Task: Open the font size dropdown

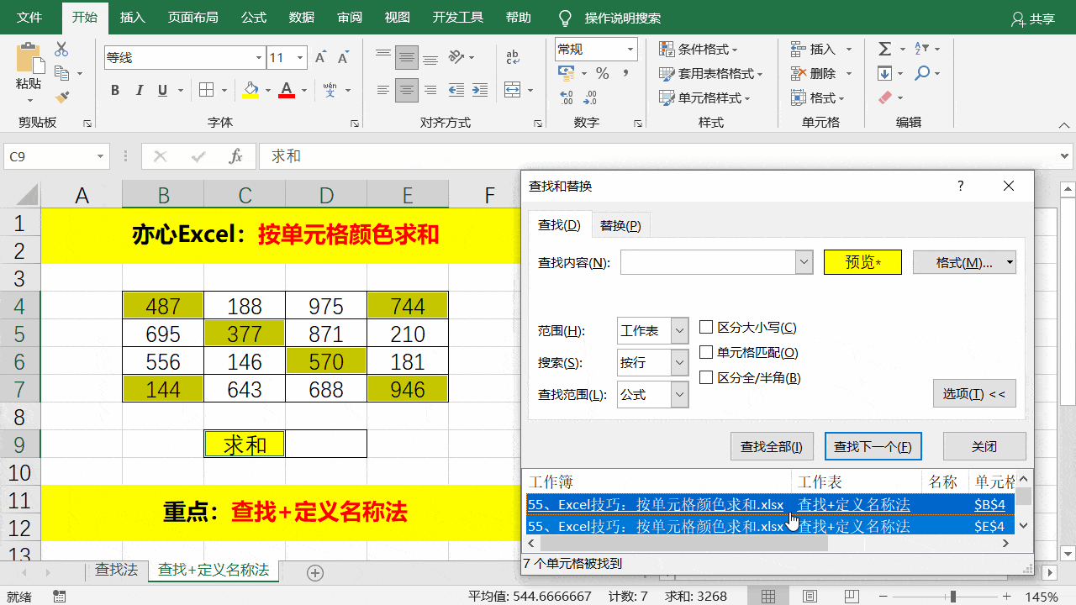Action: (x=302, y=57)
